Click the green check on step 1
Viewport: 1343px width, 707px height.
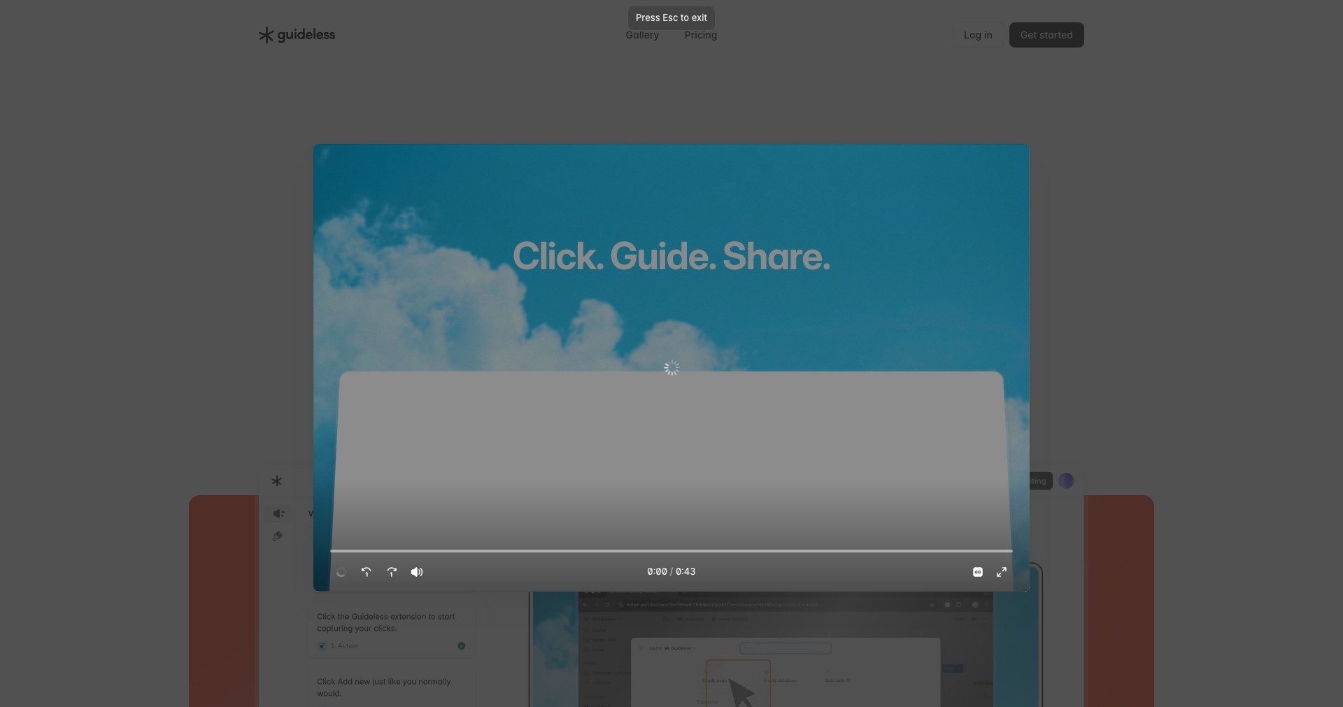pyautogui.click(x=462, y=646)
